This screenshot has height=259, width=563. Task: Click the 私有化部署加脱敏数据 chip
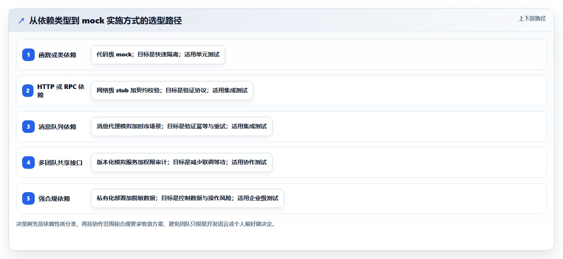(x=188, y=198)
